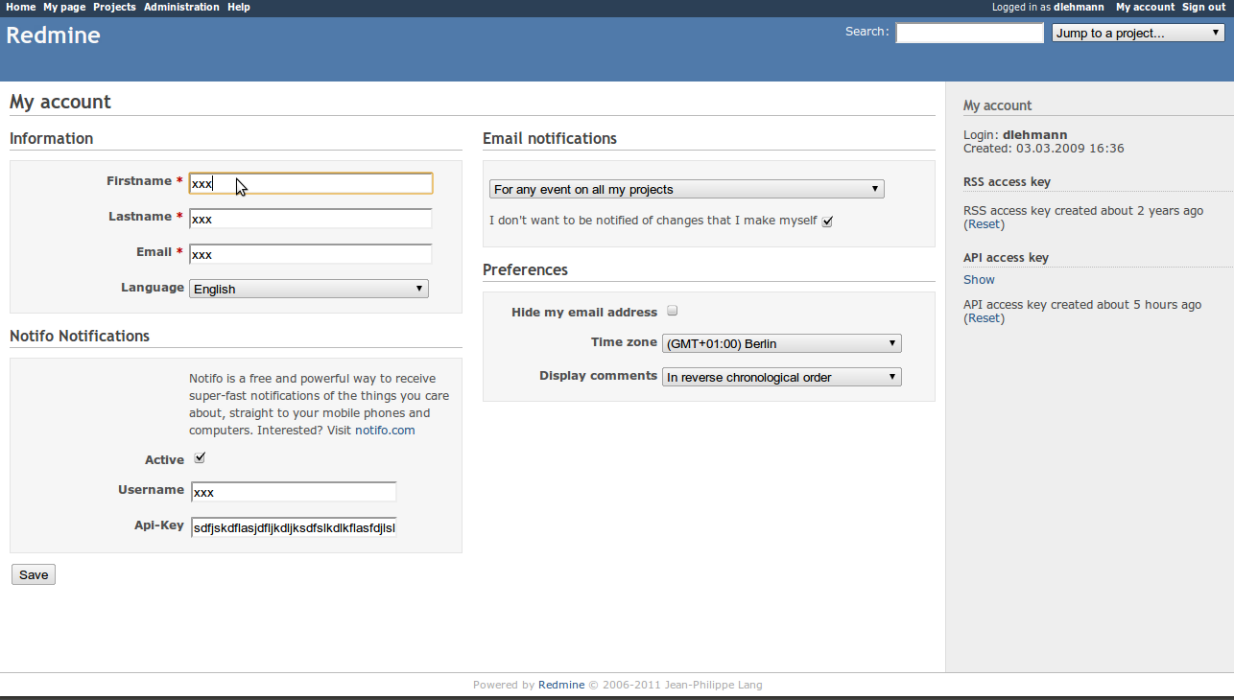
Task: Click the Firstname input field
Action: click(x=311, y=183)
